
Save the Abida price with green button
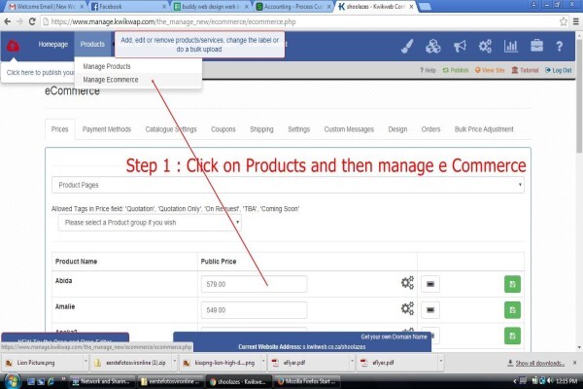point(512,284)
